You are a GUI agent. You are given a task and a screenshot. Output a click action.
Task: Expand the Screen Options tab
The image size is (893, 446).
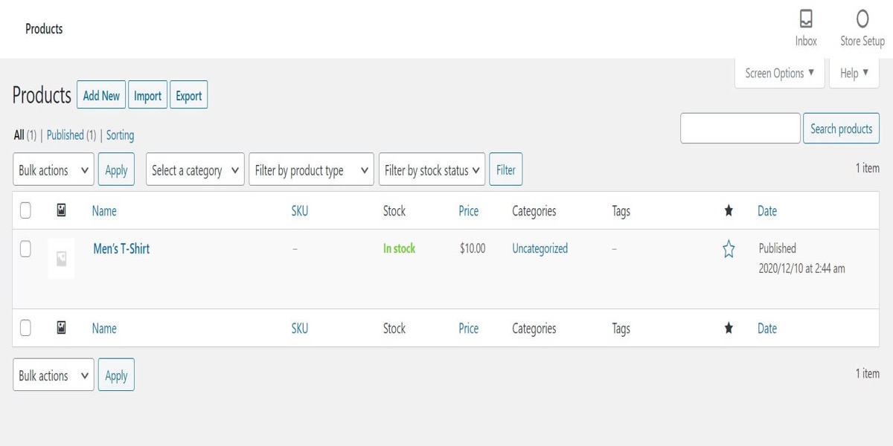point(779,74)
